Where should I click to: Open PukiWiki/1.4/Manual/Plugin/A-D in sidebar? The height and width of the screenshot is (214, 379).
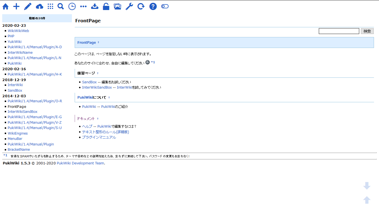point(35,47)
